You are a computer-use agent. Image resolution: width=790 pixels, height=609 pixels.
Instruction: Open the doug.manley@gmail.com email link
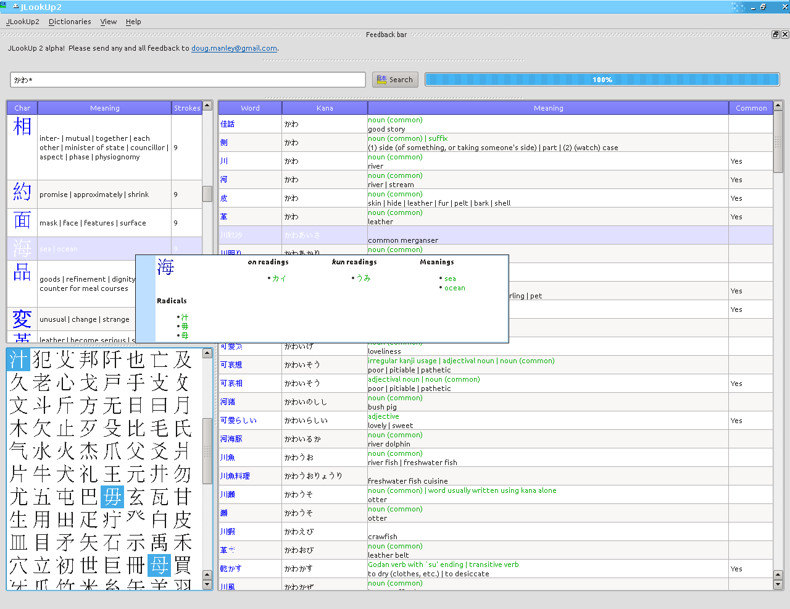[x=234, y=48]
